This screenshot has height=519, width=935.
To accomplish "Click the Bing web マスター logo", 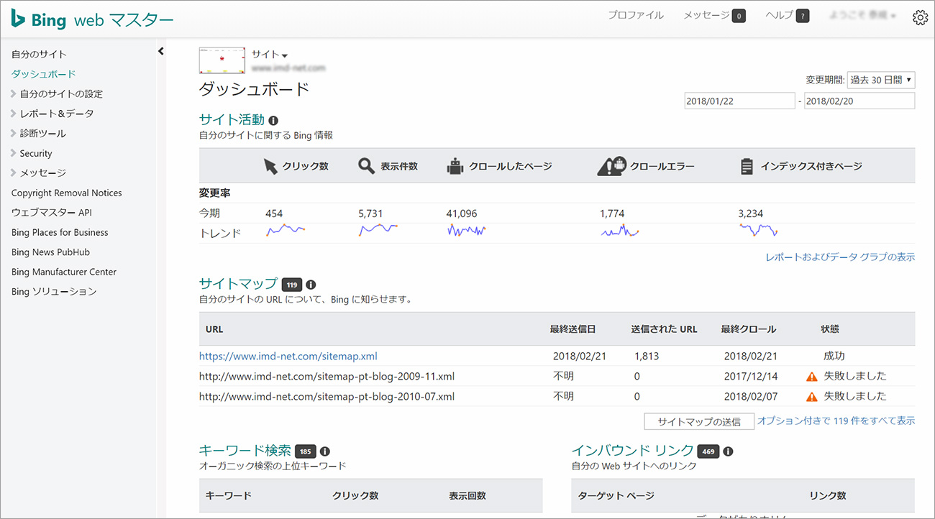I will pyautogui.click(x=91, y=19).
